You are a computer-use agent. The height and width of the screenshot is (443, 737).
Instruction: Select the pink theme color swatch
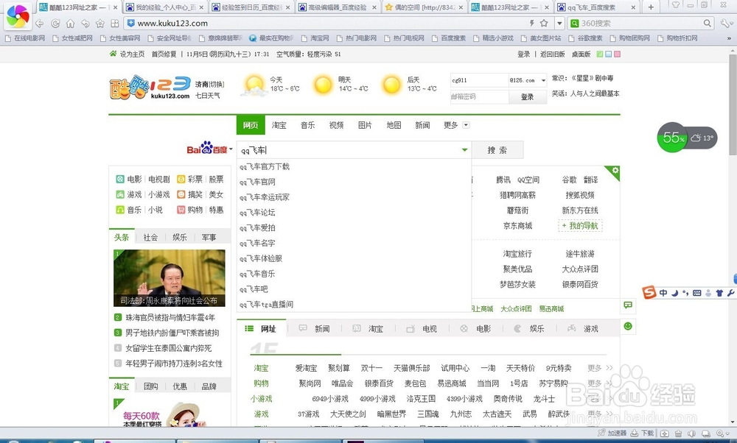(617, 54)
